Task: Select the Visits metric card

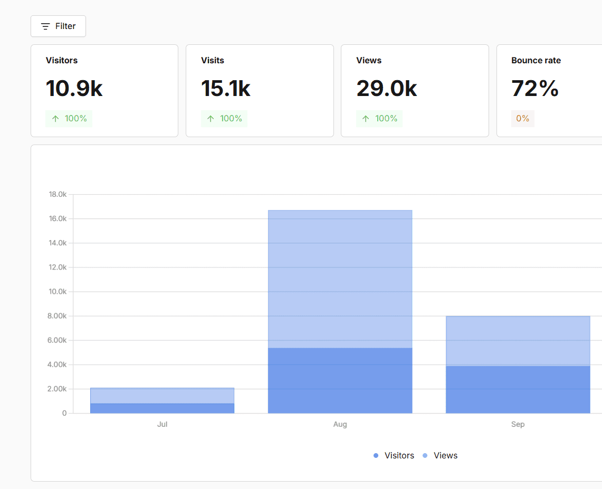Action: (x=260, y=91)
